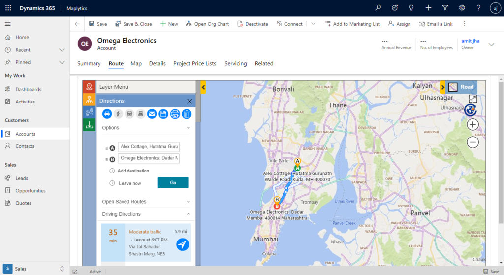Expand the record header chevron
Viewport: 504px width, 275px height.
coord(492,45)
